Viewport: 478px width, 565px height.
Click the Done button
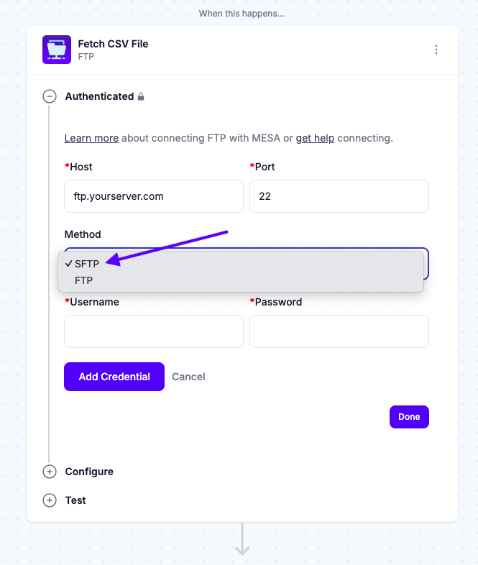409,417
